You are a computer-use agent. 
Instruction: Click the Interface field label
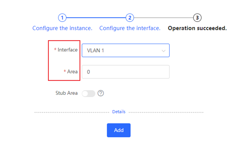[x=67, y=50]
